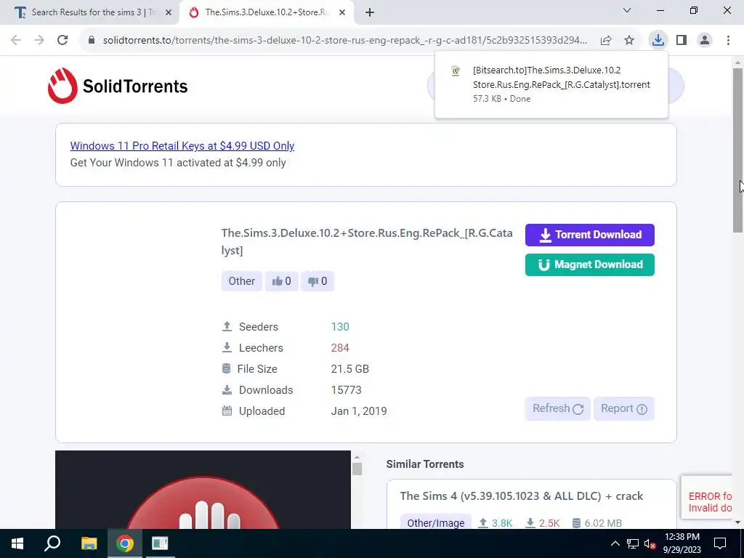This screenshot has width=744, height=558.
Task: Click the Report button
Action: [x=624, y=408]
